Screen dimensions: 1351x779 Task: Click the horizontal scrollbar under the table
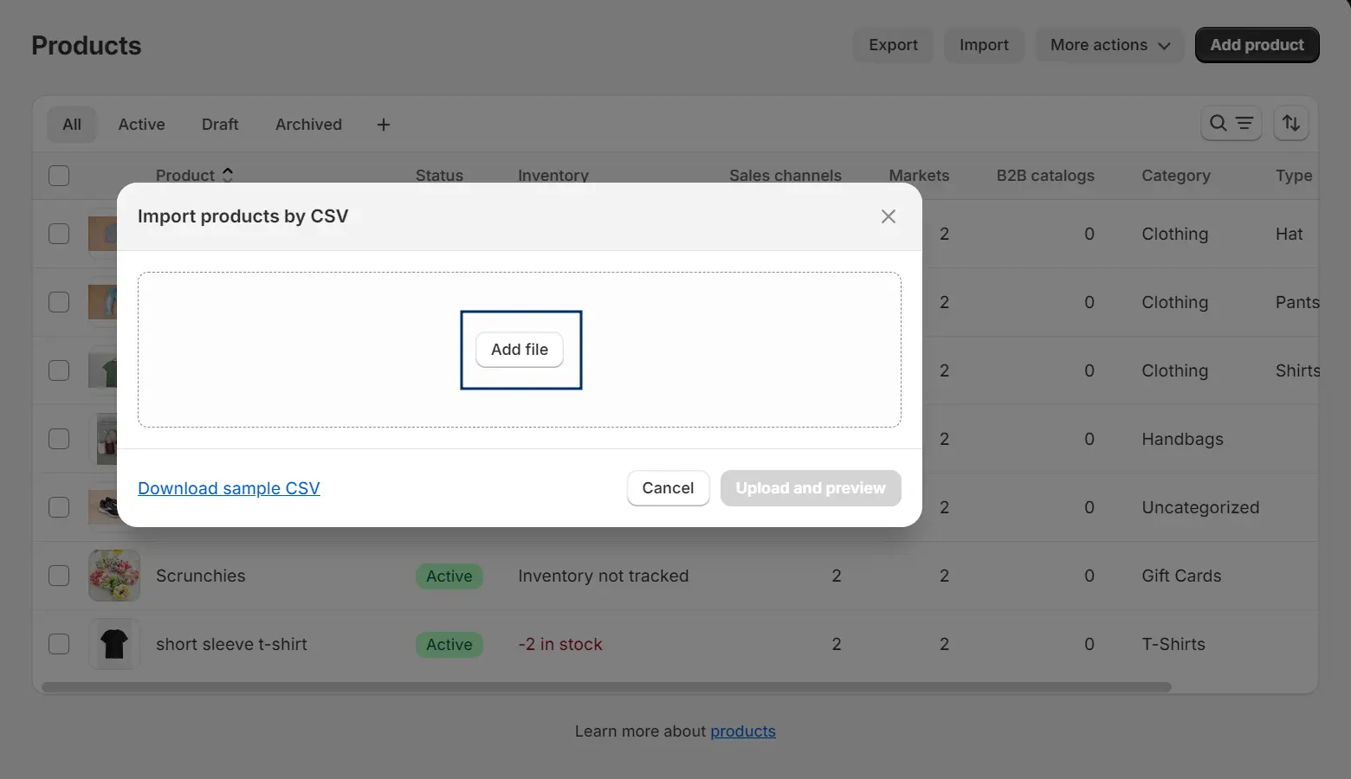click(x=606, y=687)
